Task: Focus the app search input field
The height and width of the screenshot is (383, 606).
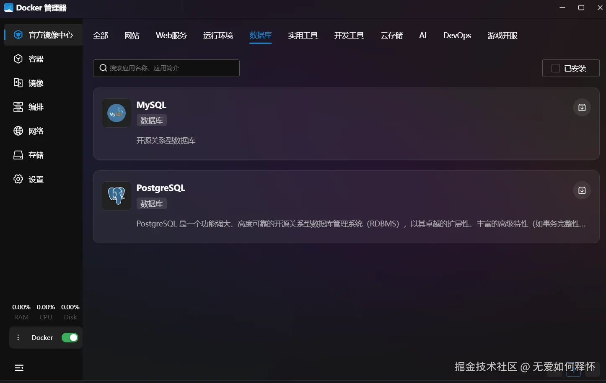Action: pyautogui.click(x=166, y=68)
